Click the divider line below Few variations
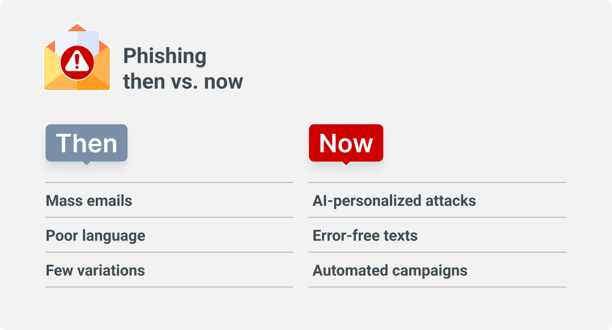The height and width of the screenshot is (330, 612). coord(169,287)
